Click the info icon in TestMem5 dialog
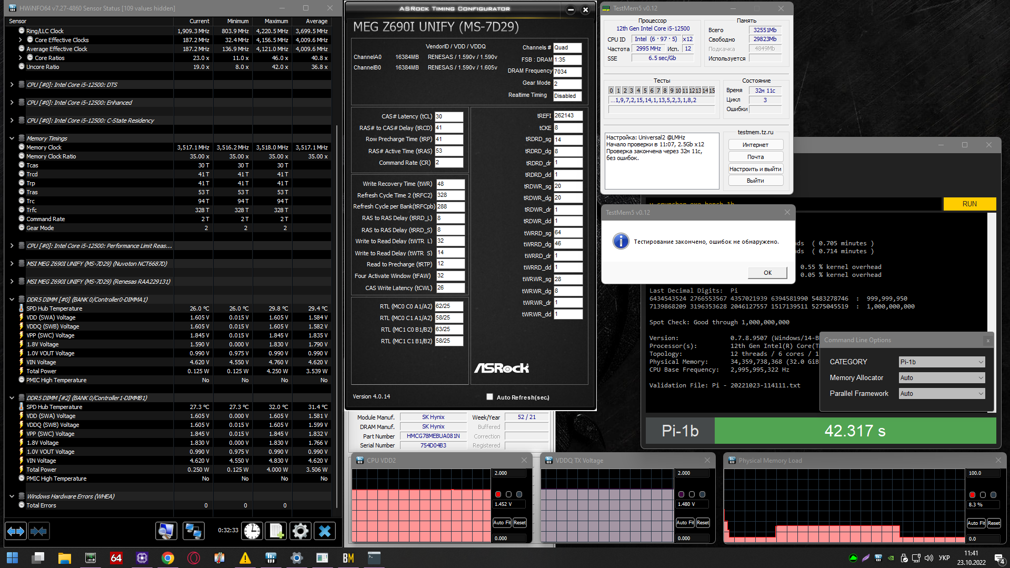The width and height of the screenshot is (1010, 568). point(621,242)
